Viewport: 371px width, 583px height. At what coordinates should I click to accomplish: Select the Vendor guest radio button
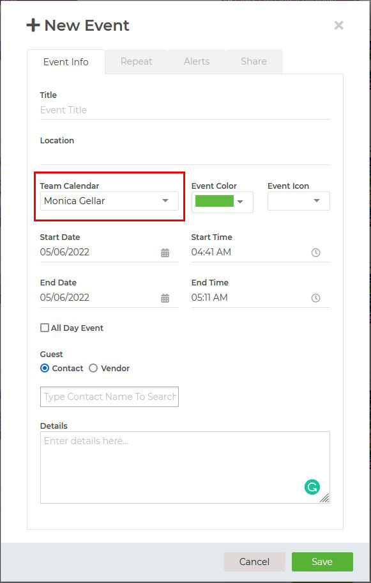tap(93, 368)
